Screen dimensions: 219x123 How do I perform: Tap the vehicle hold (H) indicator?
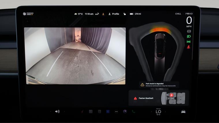click(189, 31)
